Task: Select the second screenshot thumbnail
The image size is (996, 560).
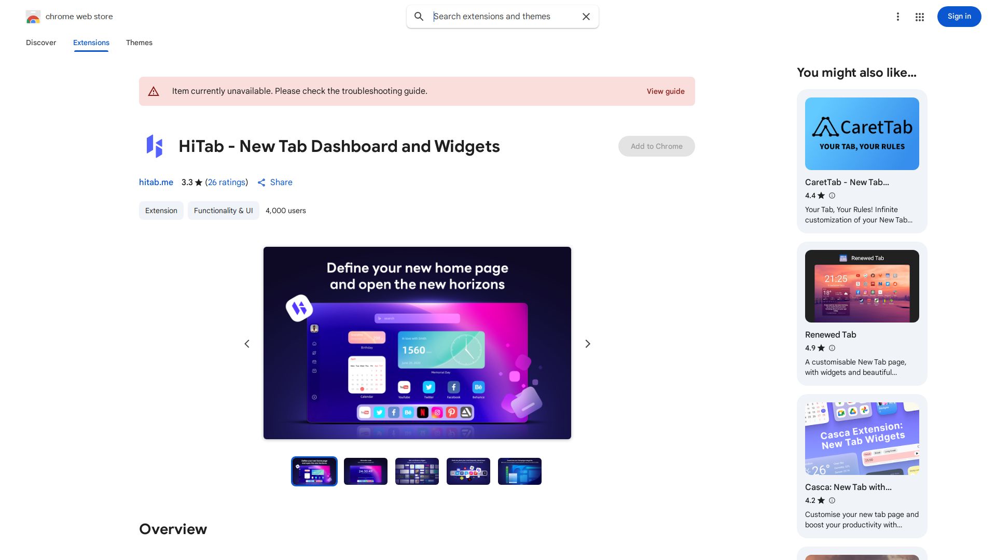Action: (x=366, y=471)
